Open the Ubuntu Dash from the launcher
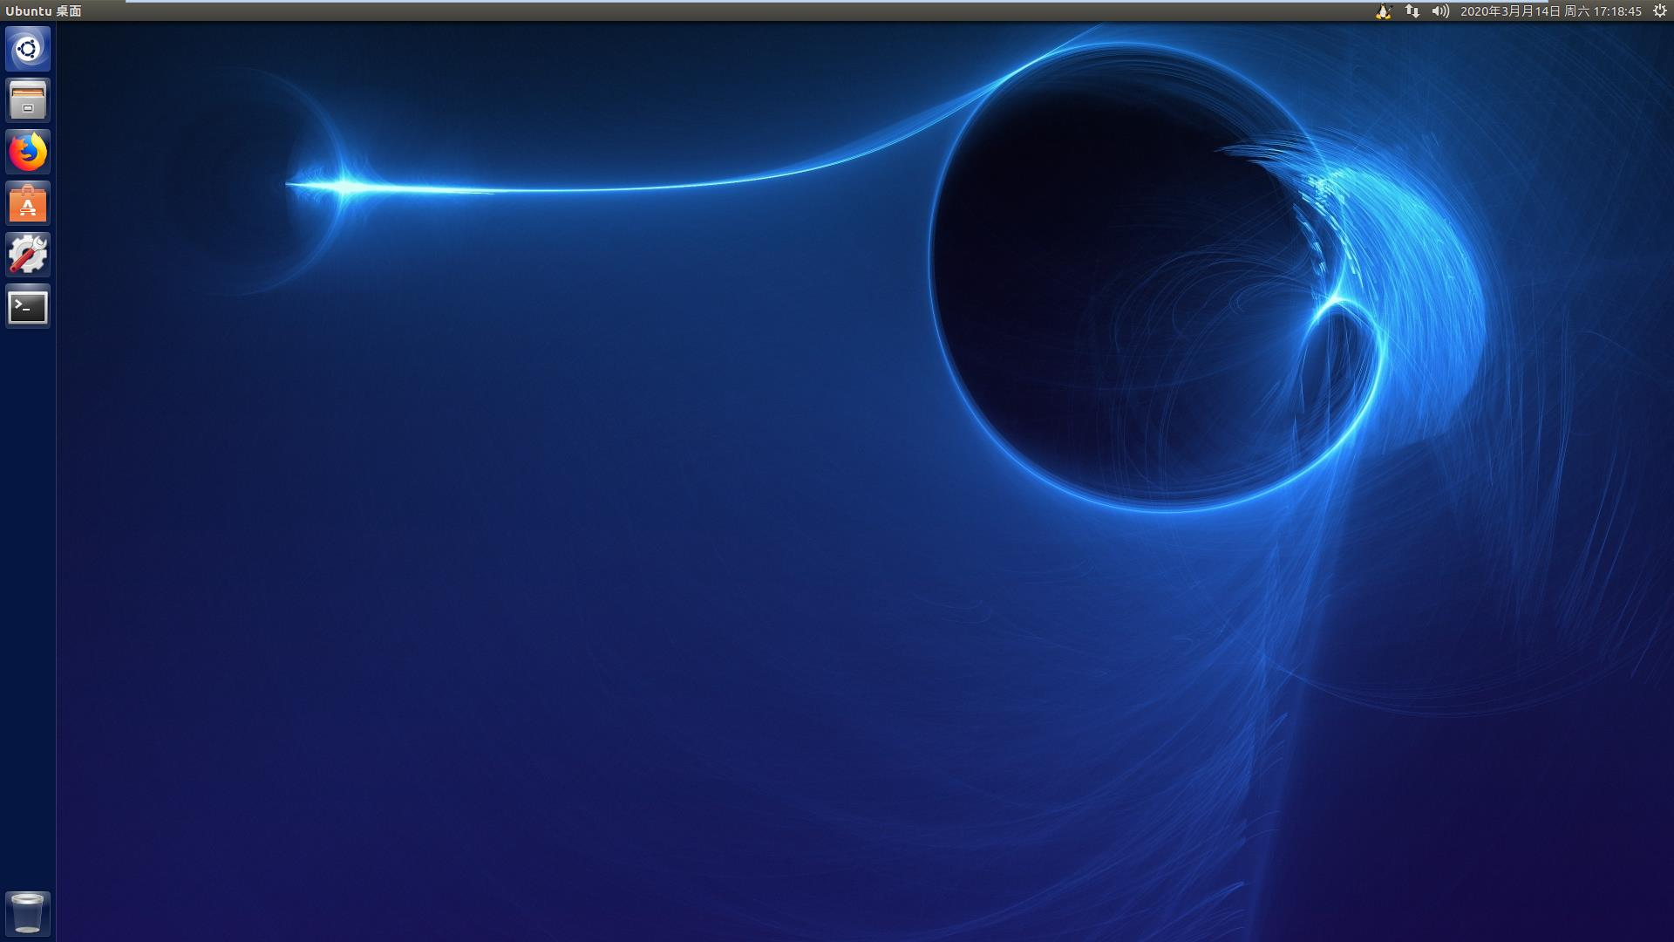The image size is (1674, 942). pyautogui.click(x=27, y=50)
